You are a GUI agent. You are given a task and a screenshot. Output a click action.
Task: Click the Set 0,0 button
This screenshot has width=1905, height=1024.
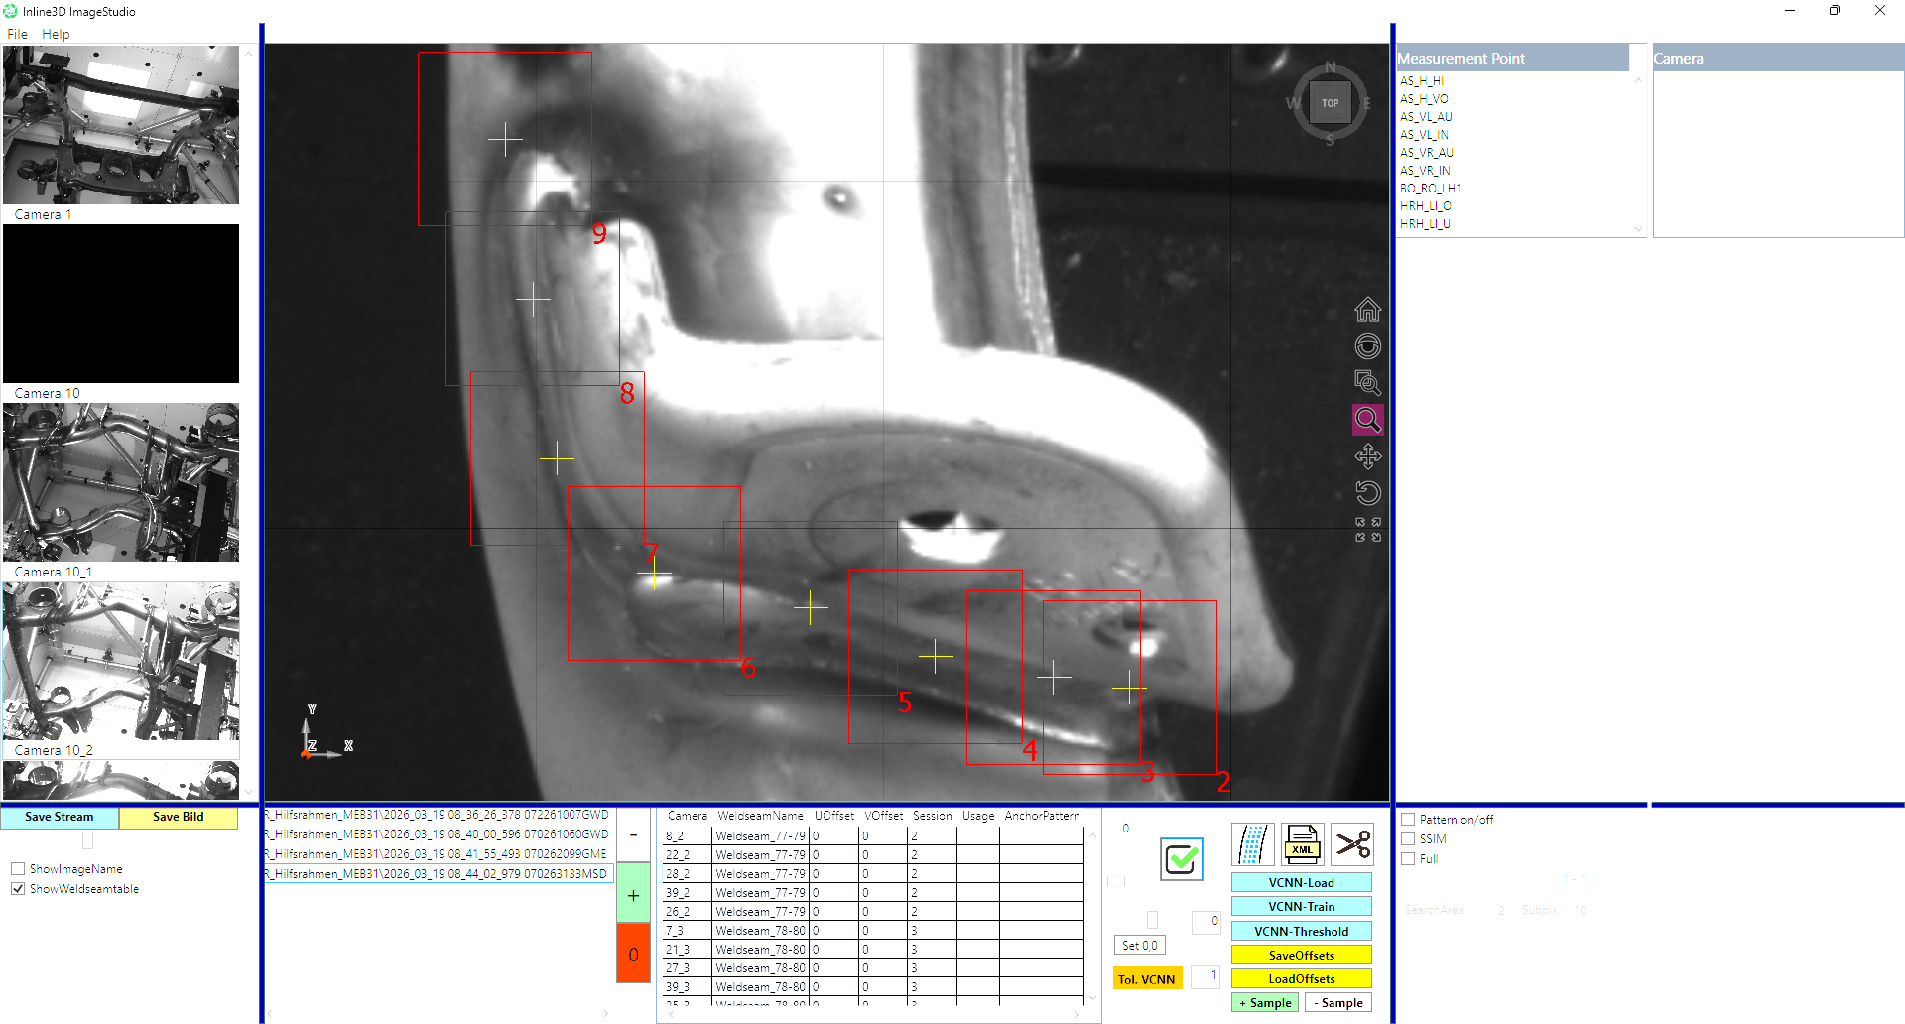pos(1140,946)
